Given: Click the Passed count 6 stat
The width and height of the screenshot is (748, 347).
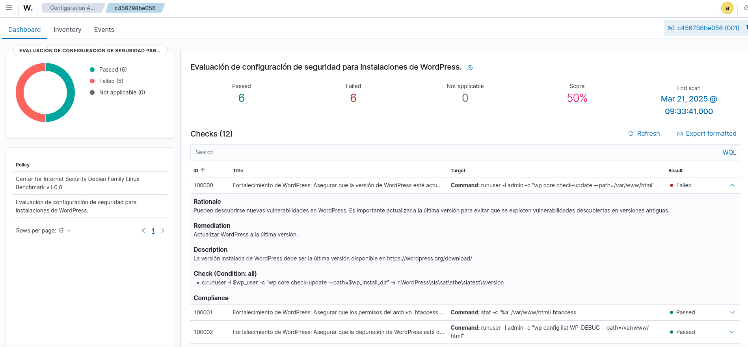Looking at the screenshot, I should pos(242,98).
